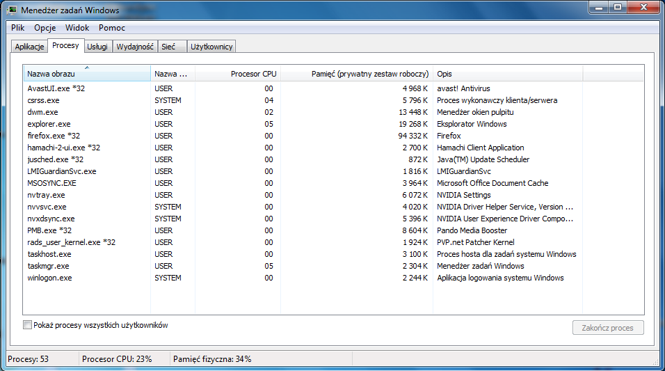The width and height of the screenshot is (665, 371).
Task: Open the Pomoc menu
Action: 112,28
